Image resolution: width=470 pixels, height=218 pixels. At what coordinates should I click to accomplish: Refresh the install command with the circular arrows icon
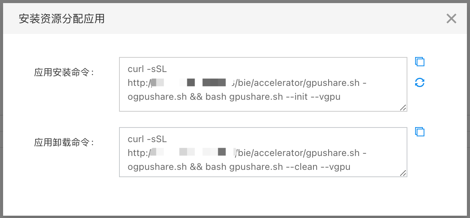tap(420, 82)
